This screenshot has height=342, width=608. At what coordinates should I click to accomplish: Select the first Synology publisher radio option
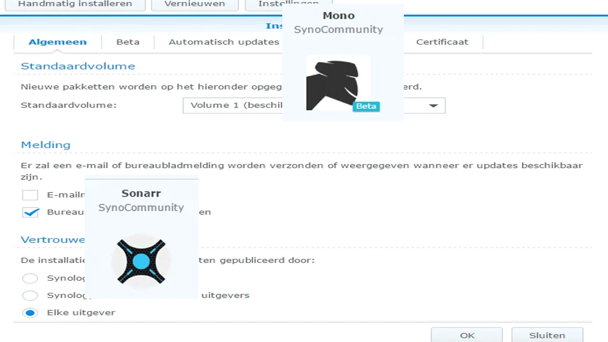coord(30,278)
